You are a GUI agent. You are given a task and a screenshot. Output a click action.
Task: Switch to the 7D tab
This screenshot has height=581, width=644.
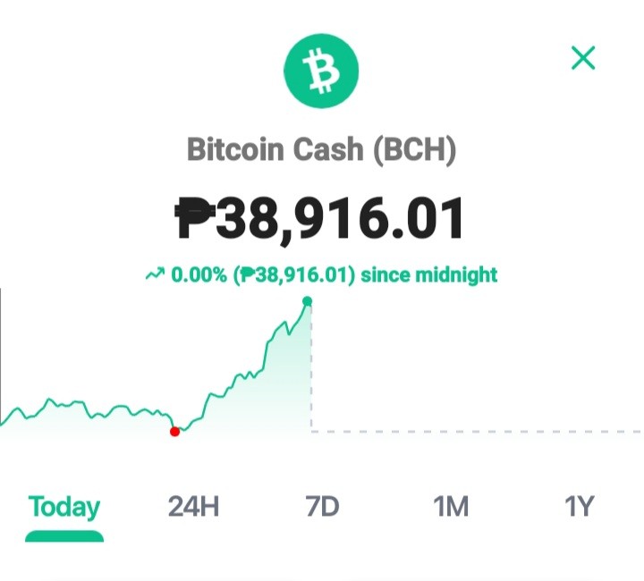click(322, 506)
